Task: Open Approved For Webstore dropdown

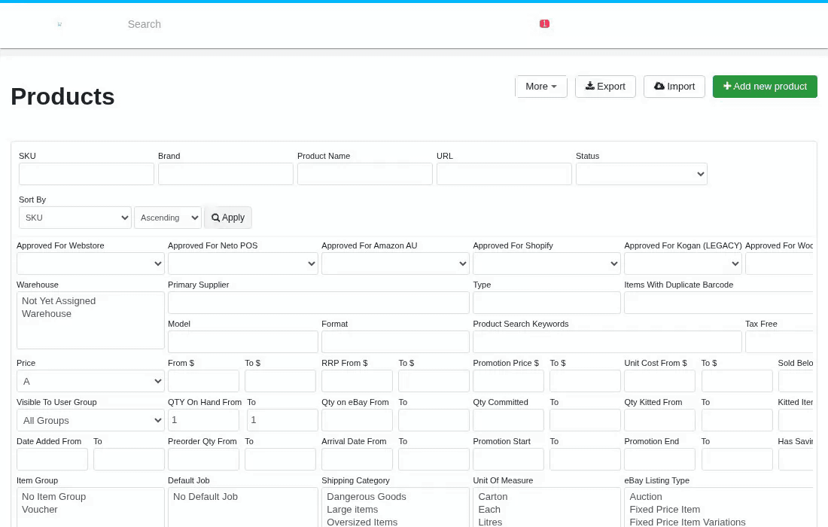Action: (x=91, y=263)
